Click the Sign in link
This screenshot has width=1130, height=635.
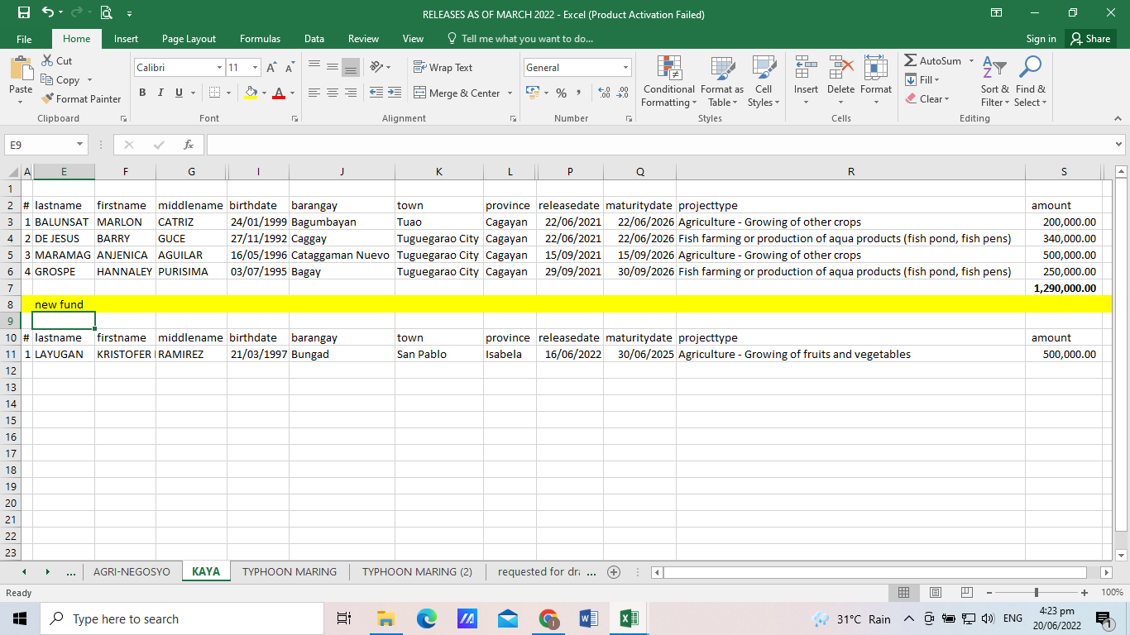click(1041, 39)
